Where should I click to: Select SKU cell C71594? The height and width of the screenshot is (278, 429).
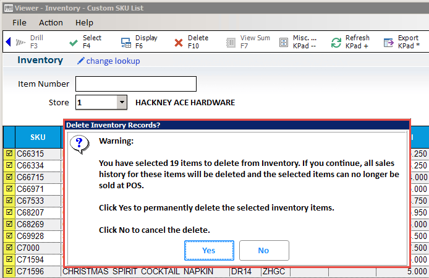[x=38, y=260]
